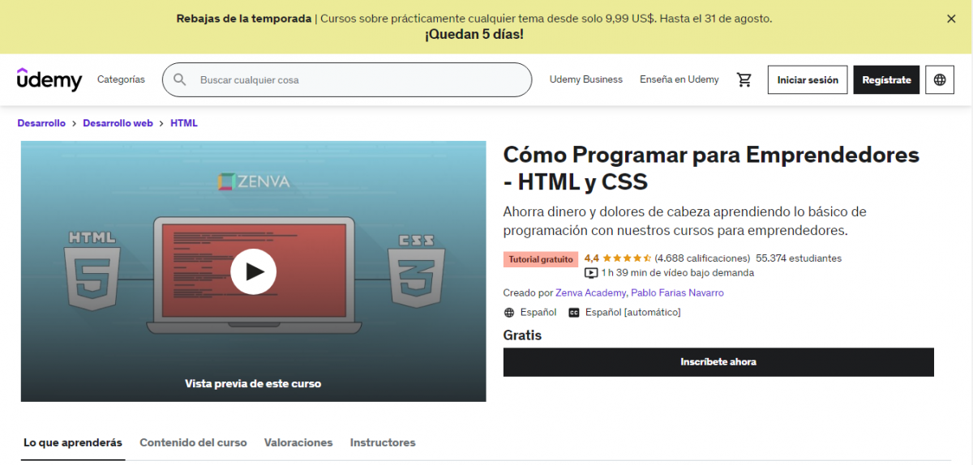Click the closed captions icon

[x=574, y=313]
